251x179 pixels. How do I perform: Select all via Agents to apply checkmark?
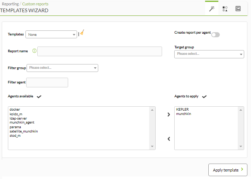coord(204,97)
